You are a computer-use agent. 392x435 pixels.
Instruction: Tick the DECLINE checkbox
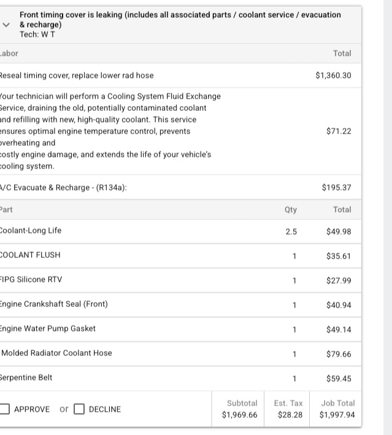point(79,409)
